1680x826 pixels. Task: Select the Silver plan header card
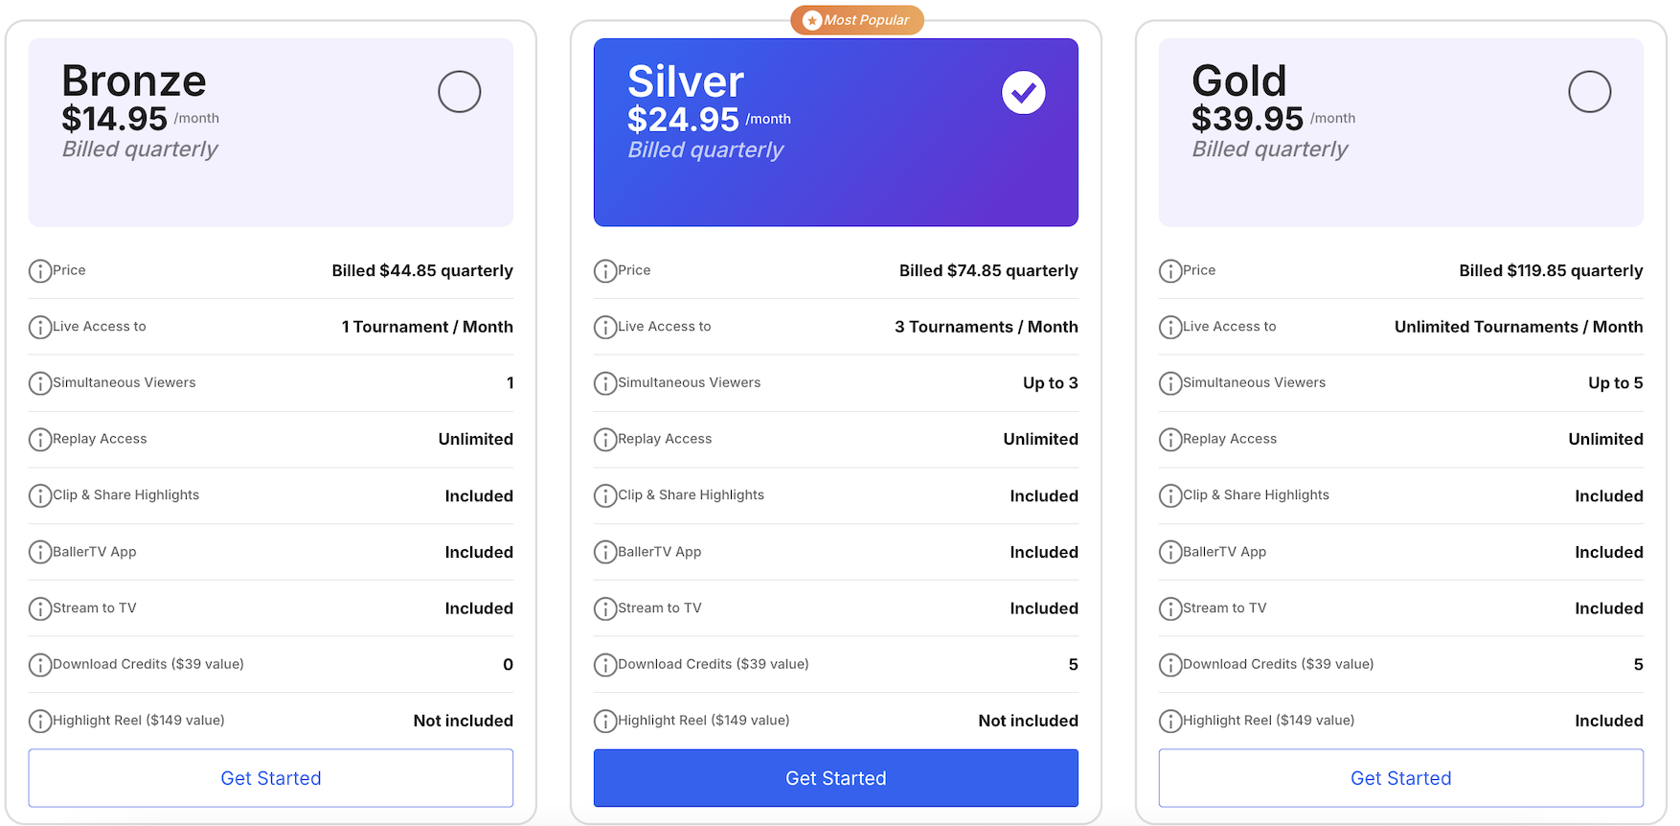click(835, 131)
